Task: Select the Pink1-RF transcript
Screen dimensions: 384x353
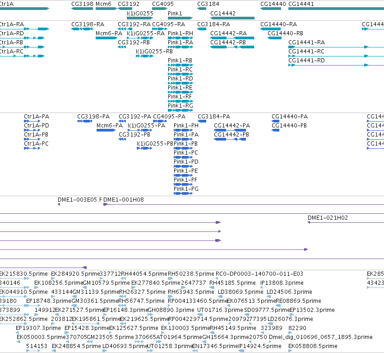Action: (180, 101)
